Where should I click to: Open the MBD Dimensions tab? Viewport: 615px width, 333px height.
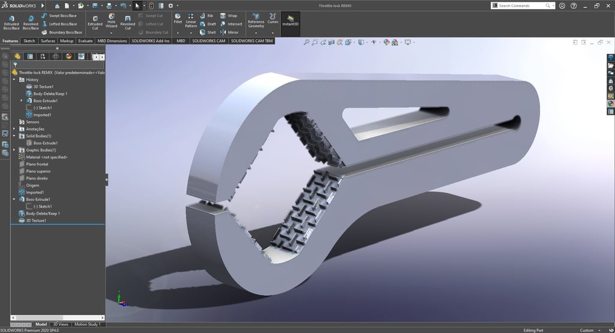click(x=112, y=41)
